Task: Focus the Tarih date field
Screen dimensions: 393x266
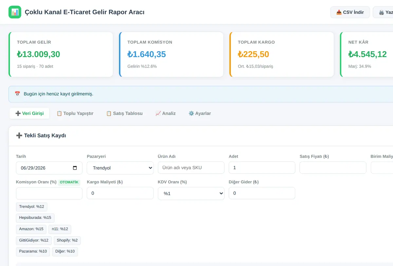Action: click(x=49, y=168)
